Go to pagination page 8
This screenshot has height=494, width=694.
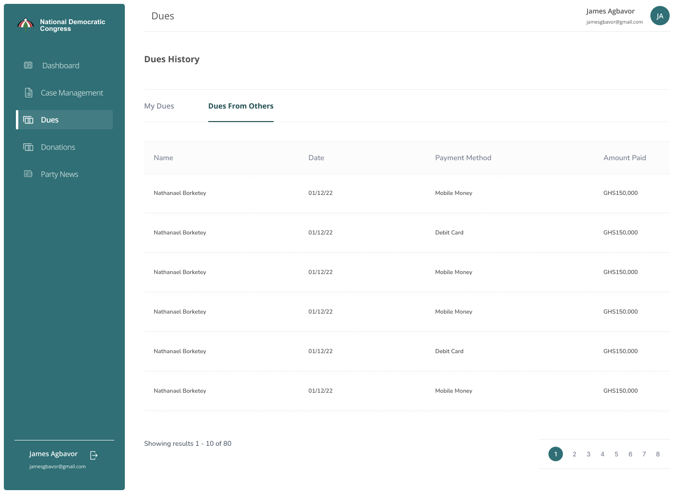[x=657, y=454]
